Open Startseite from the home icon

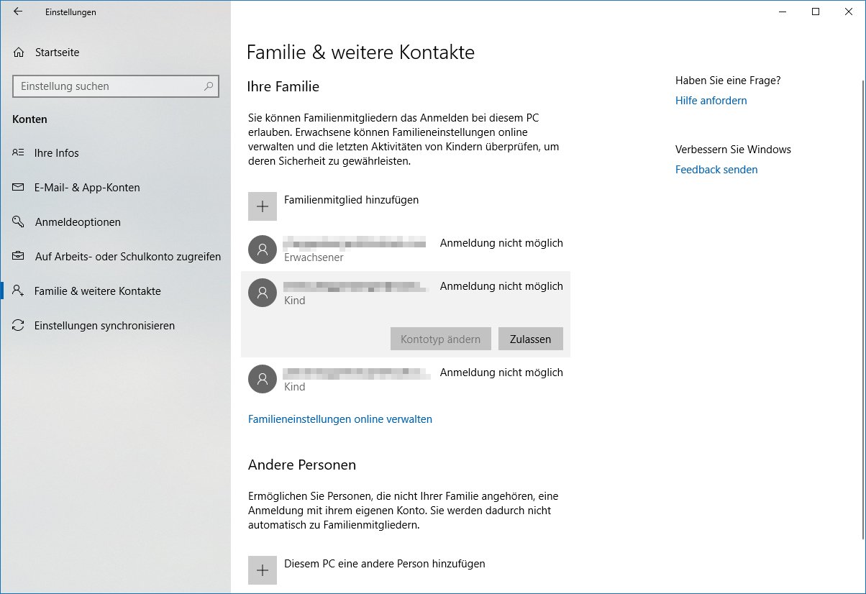pos(19,52)
